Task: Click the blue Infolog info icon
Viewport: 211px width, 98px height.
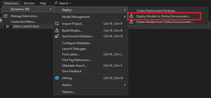Action: (57, 78)
